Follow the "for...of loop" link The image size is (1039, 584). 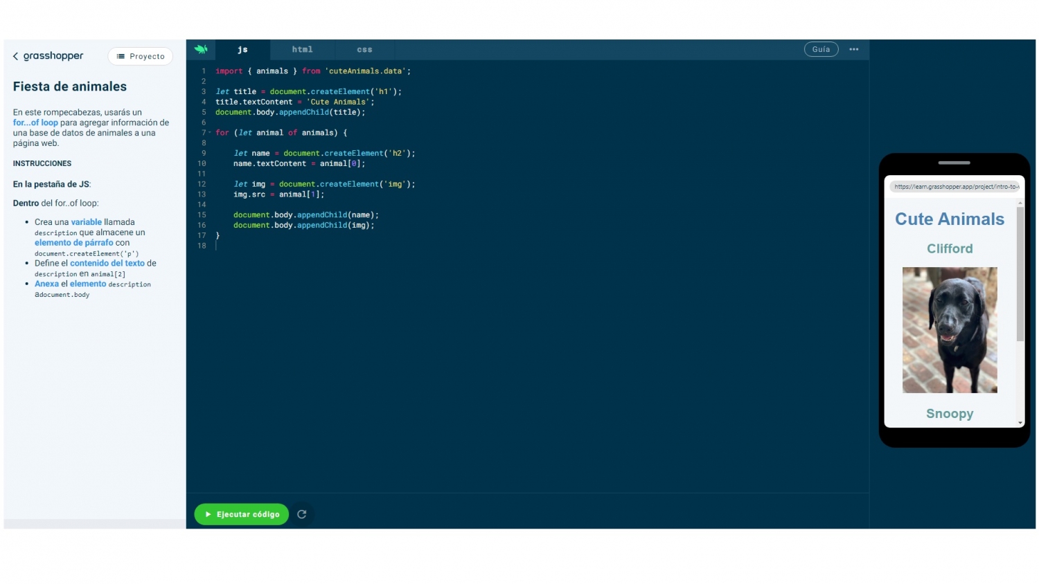pos(35,122)
